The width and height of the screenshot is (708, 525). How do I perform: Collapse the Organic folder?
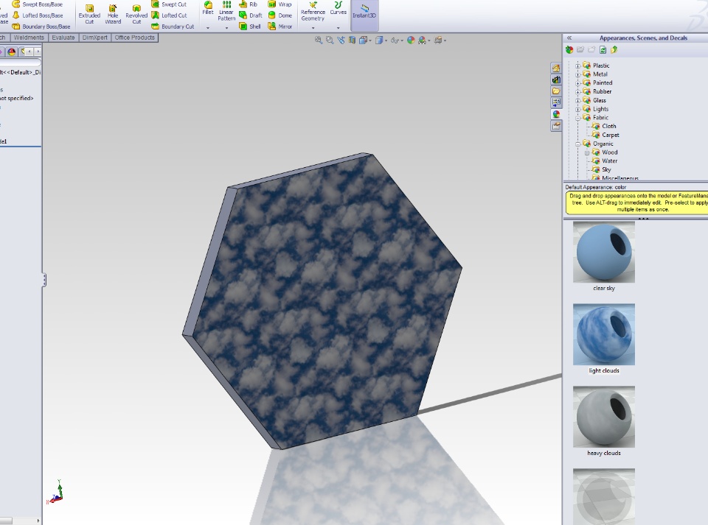click(x=578, y=144)
